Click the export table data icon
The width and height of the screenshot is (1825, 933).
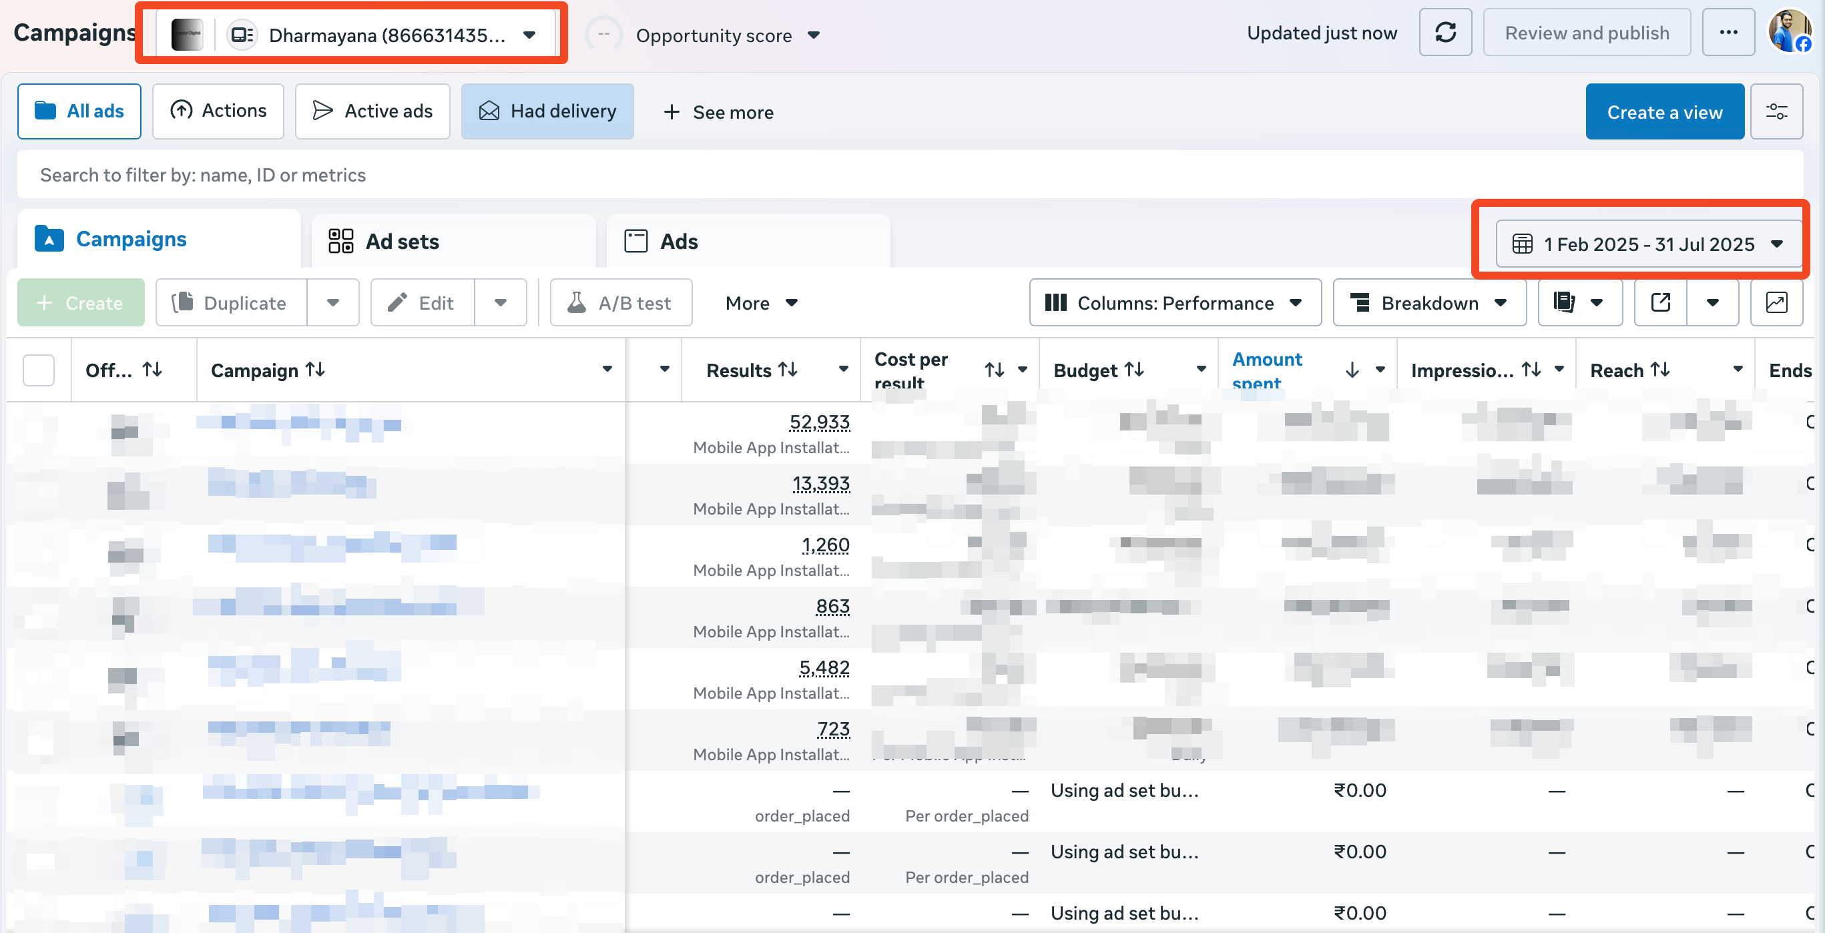pyautogui.click(x=1661, y=303)
